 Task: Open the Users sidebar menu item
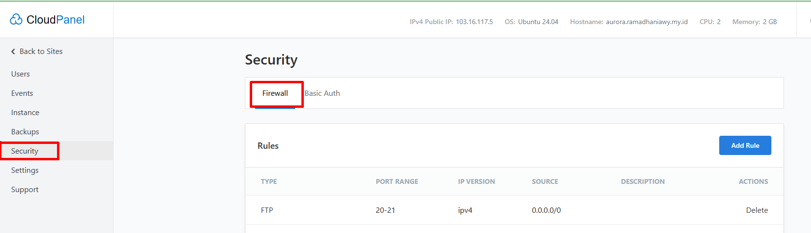tap(20, 74)
